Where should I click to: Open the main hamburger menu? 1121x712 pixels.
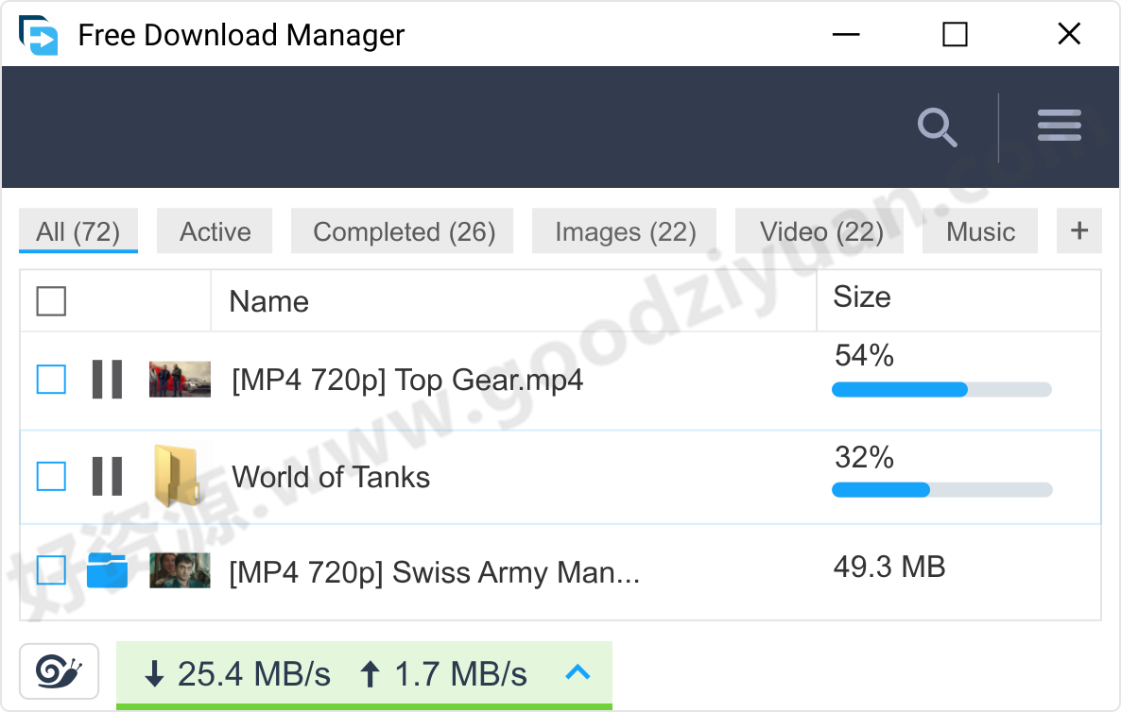tap(1059, 126)
